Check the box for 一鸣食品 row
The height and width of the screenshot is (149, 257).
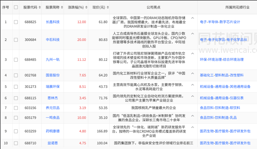point(16,118)
